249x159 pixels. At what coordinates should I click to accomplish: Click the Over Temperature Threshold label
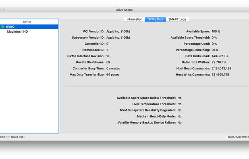click(154, 104)
